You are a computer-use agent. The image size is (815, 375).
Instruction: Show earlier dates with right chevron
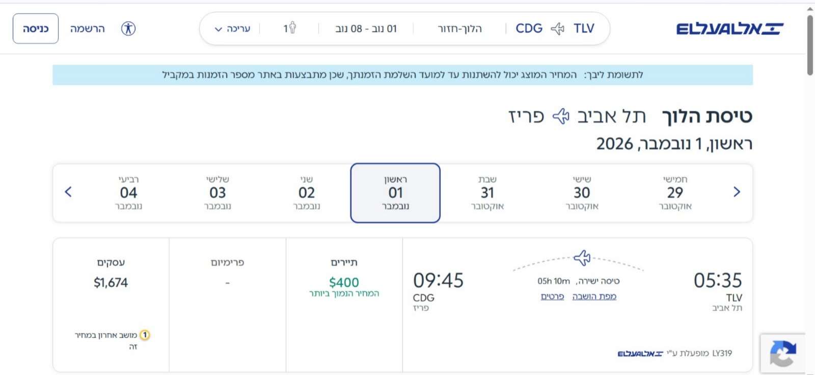tap(737, 192)
